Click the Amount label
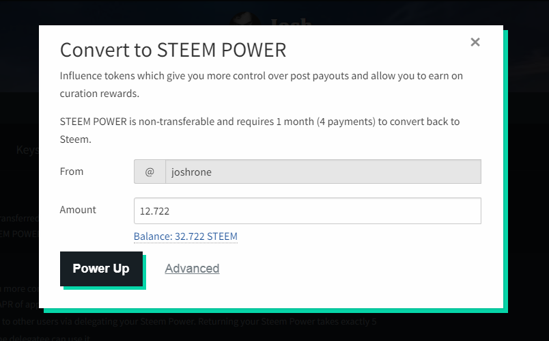This screenshot has width=549, height=341. coord(78,210)
